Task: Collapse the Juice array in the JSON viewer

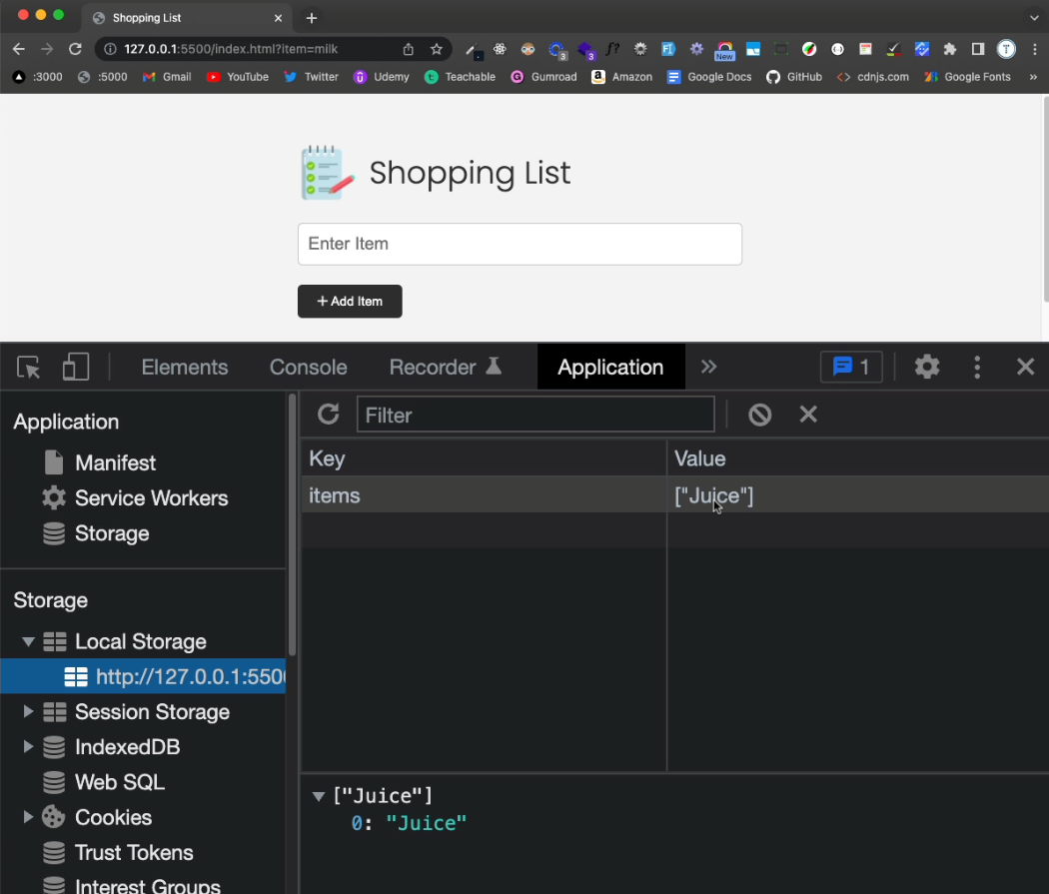Action: pyautogui.click(x=318, y=796)
